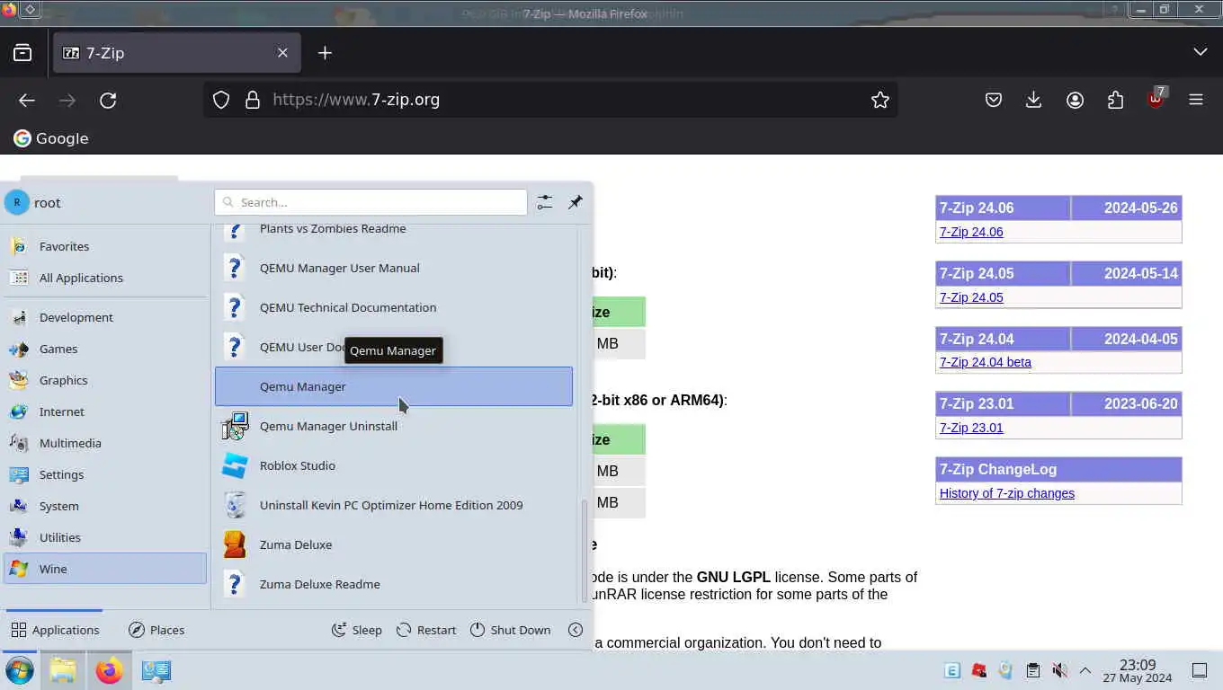The width and height of the screenshot is (1223, 690).
Task: Open the Firefox downloads panel
Action: coord(1034,100)
